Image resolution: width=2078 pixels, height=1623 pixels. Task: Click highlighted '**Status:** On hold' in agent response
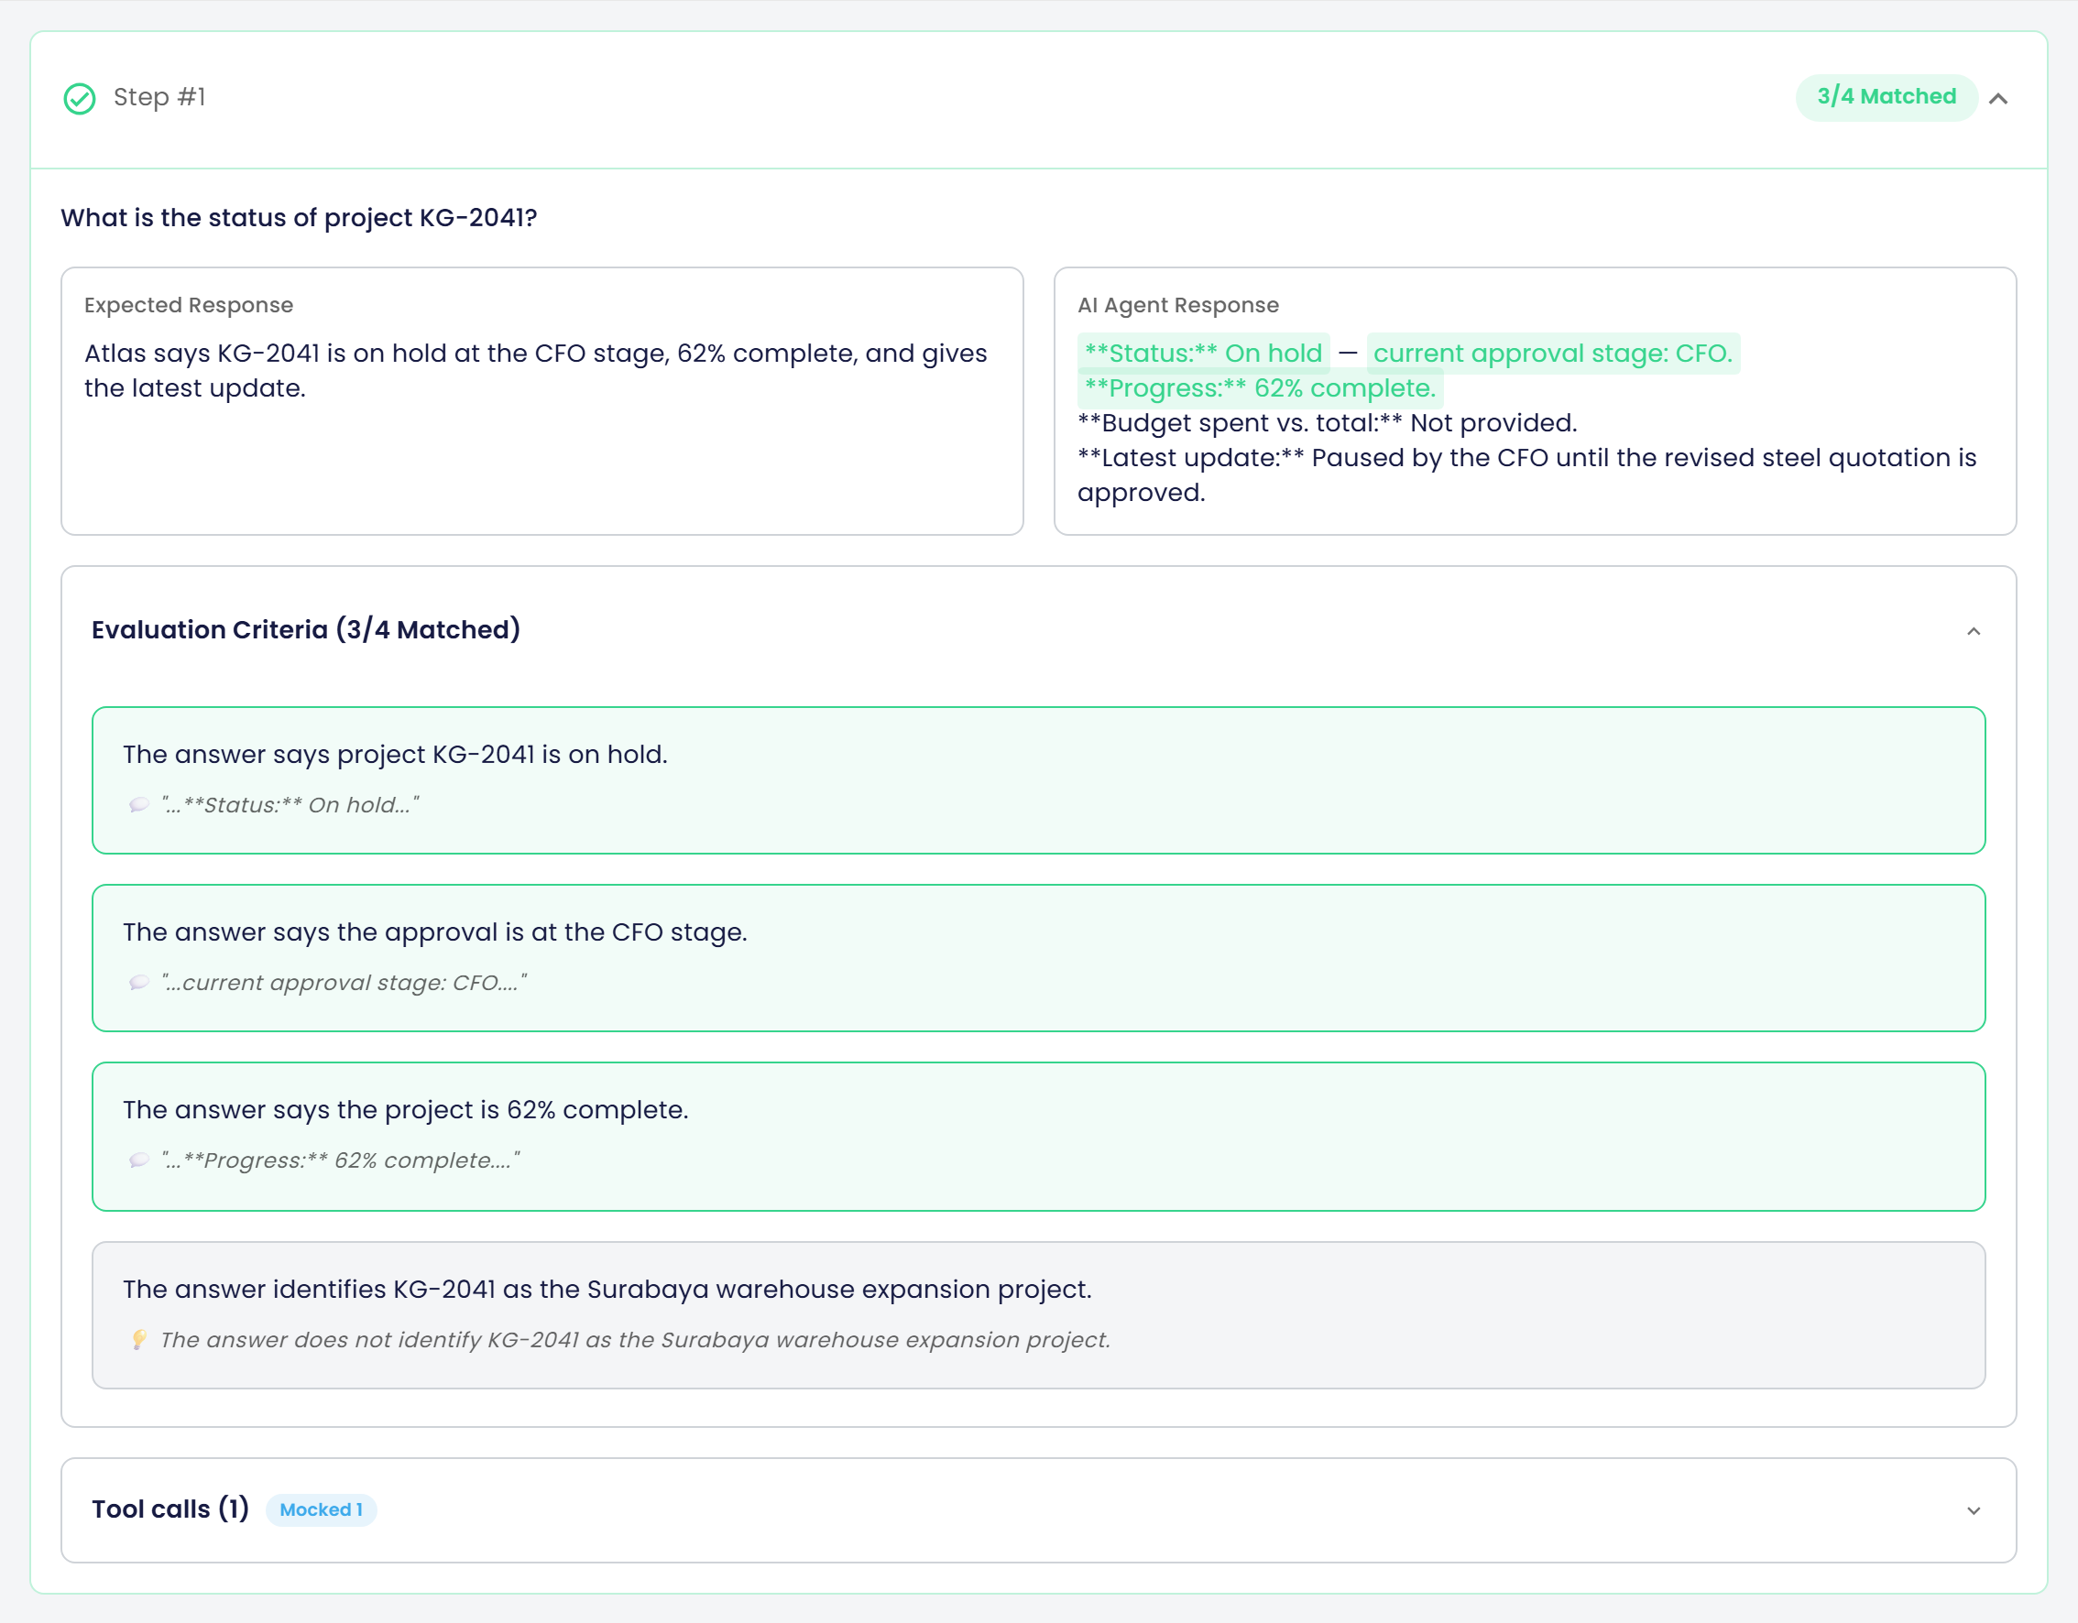point(1203,353)
